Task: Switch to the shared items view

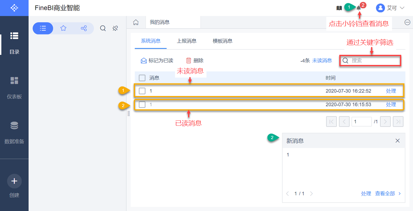Action: pyautogui.click(x=84, y=28)
